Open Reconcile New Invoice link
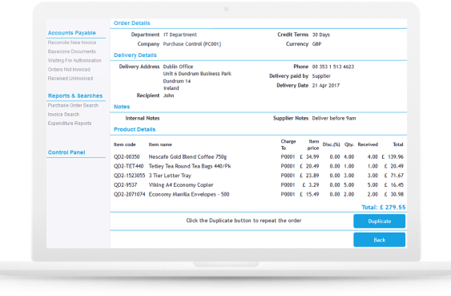The width and height of the screenshot is (451, 296). click(72, 43)
